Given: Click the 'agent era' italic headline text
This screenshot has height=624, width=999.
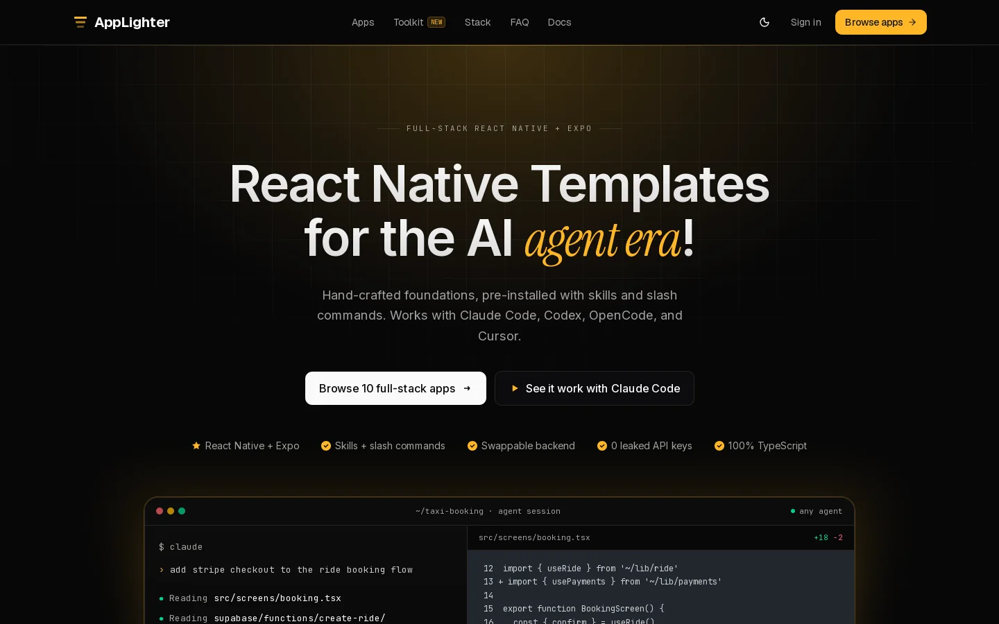Looking at the screenshot, I should point(603,240).
